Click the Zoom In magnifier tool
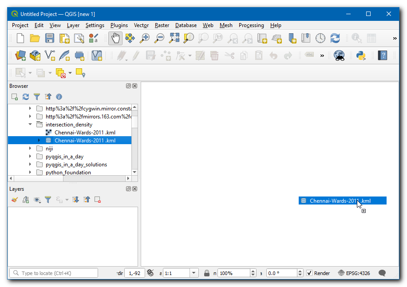The image size is (407, 287). click(x=145, y=39)
